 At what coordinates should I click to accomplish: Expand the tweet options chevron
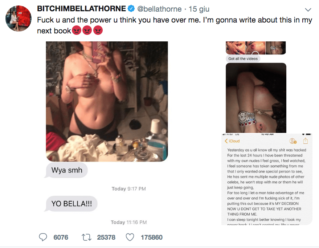308,9
